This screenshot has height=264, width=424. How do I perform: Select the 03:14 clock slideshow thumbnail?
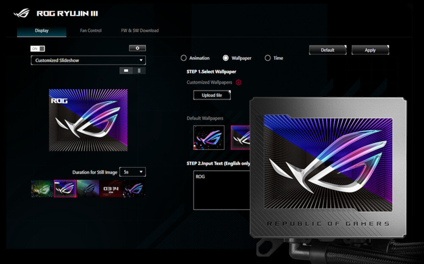point(111,189)
